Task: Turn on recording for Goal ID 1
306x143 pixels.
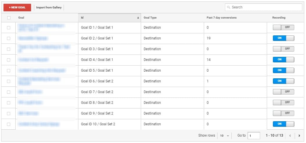Action: [283, 28]
